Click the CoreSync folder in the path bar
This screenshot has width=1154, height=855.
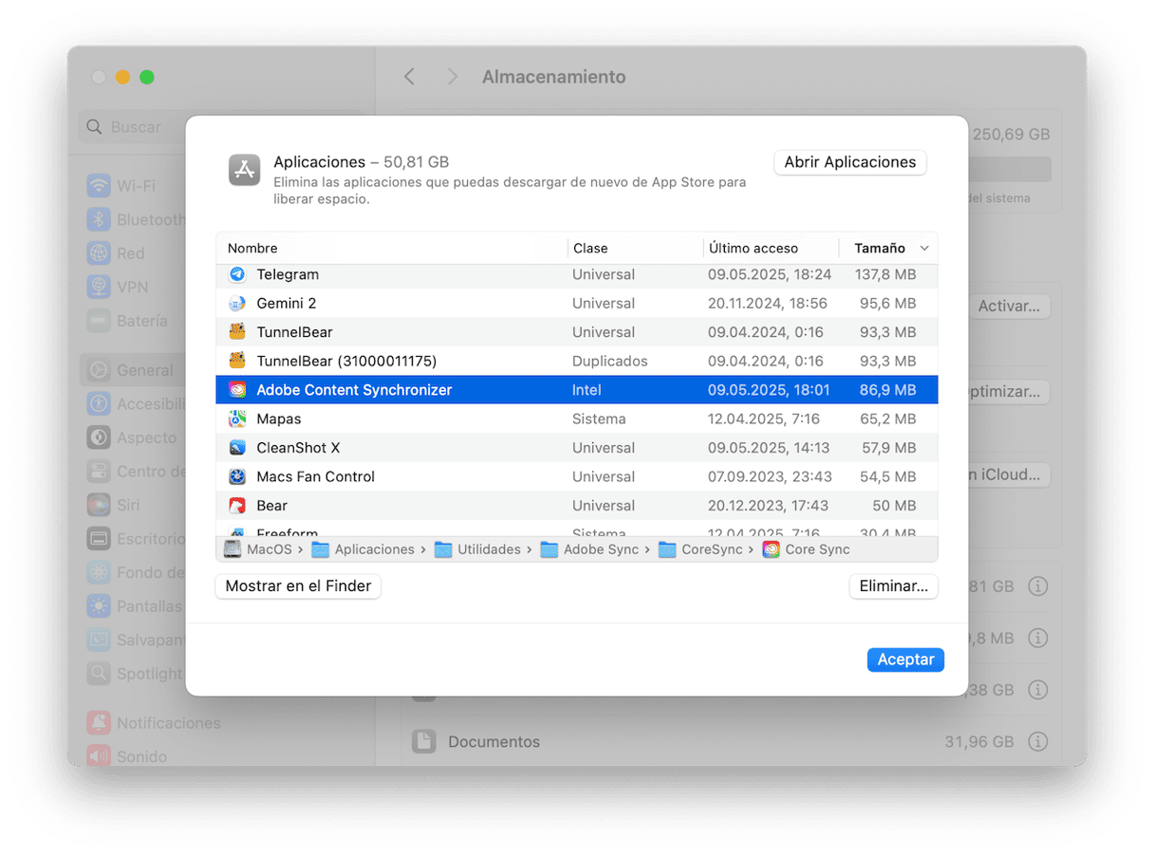click(x=699, y=549)
